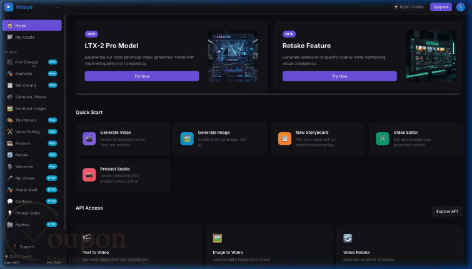Viewport: 472px width, 269px height.
Task: Click the Image to Video picture icon
Action: [218, 238]
